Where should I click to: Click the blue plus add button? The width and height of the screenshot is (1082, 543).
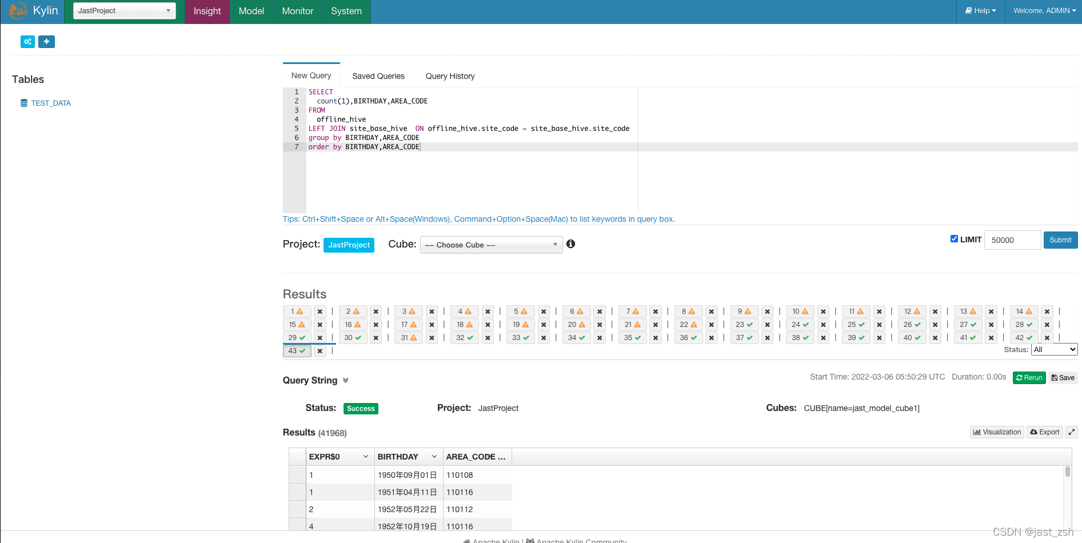pos(46,42)
